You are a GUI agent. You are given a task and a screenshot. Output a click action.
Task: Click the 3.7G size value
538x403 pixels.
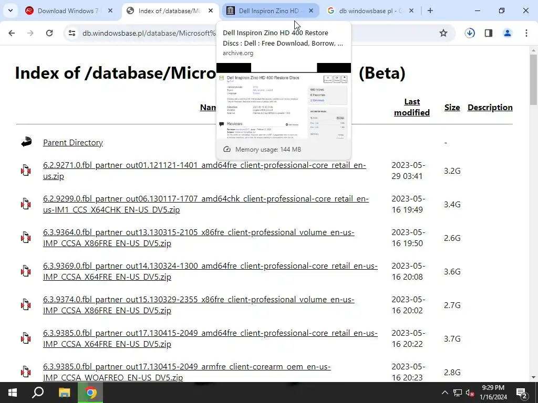click(x=452, y=338)
